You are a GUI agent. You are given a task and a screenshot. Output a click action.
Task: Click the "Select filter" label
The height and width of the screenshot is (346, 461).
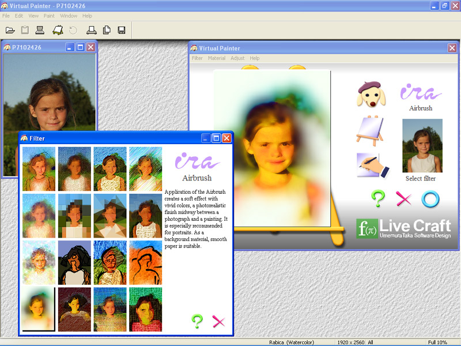pyautogui.click(x=421, y=178)
